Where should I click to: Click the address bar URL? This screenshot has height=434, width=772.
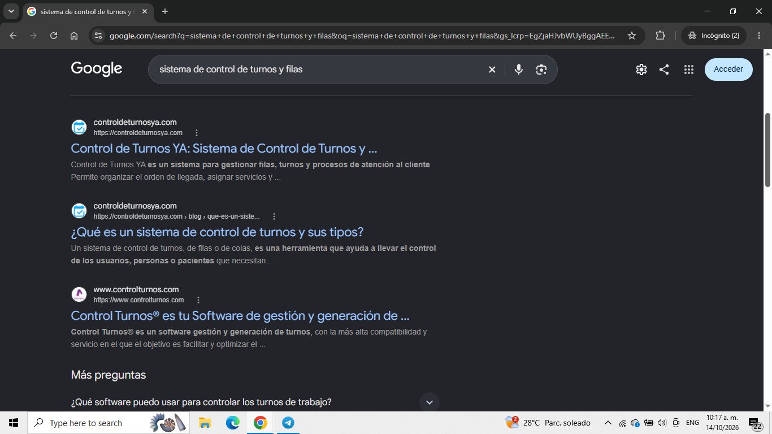(362, 36)
